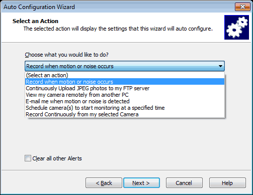Go to the next wizard step
The height and width of the screenshot is (195, 253).
click(141, 183)
